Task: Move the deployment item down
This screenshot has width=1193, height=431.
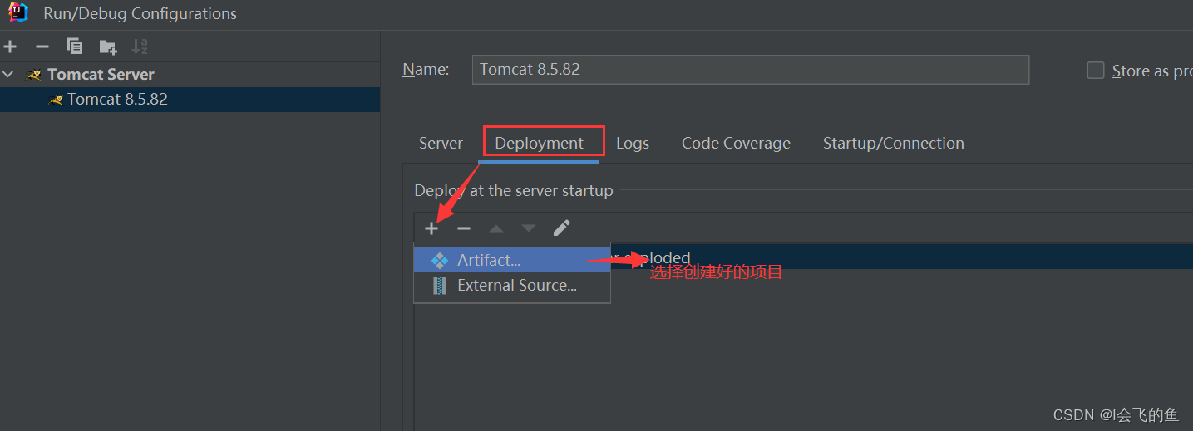Action: coord(529,228)
